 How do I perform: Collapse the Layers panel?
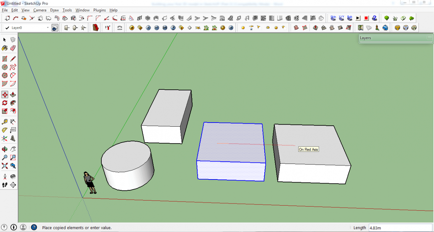pyautogui.click(x=430, y=38)
